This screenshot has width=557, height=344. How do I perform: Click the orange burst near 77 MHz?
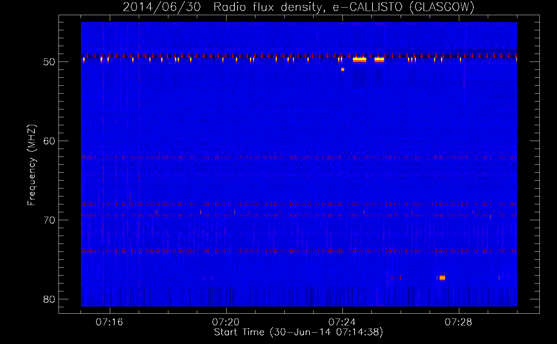442,278
